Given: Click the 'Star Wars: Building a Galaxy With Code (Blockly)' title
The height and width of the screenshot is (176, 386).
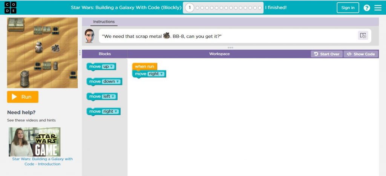Looking at the screenshot, I should pyautogui.click(x=126, y=8).
